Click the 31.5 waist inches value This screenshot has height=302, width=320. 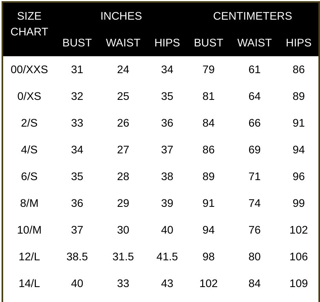coord(123,257)
